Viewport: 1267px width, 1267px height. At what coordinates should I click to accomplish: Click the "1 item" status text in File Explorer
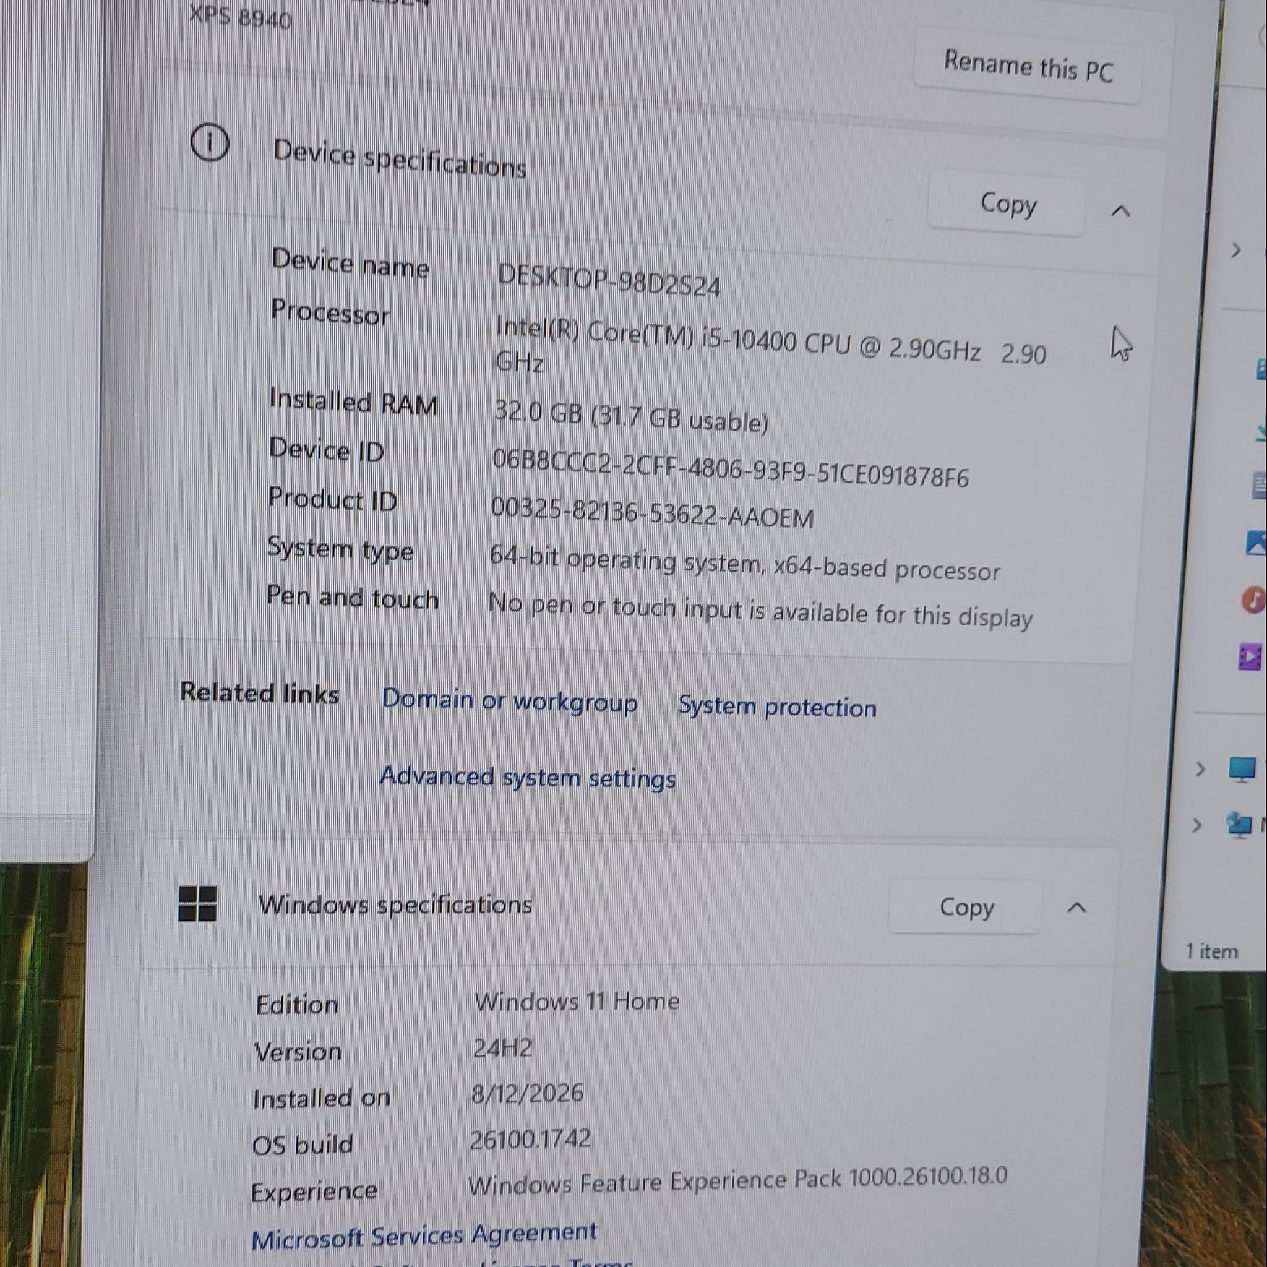[x=1211, y=951]
